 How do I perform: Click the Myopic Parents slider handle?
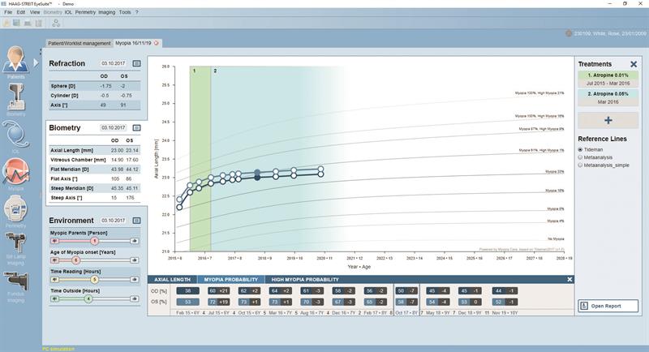[x=94, y=241]
